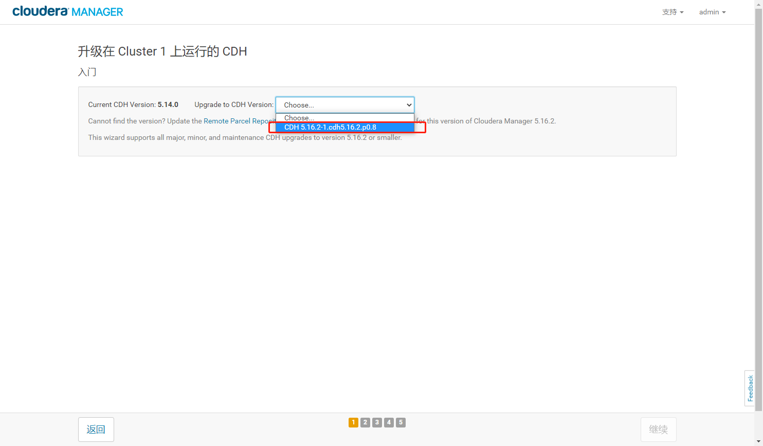Click the '入门' subtitle text
763x446 pixels.
point(87,72)
